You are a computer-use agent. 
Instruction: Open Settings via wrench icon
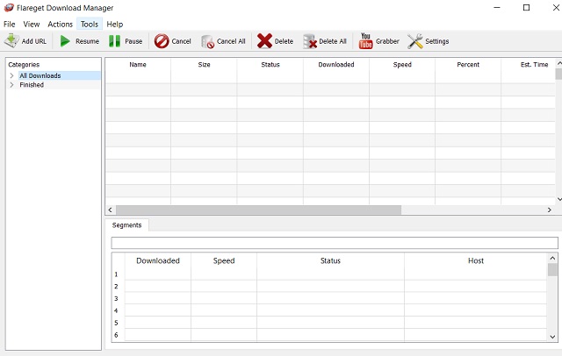coord(415,41)
